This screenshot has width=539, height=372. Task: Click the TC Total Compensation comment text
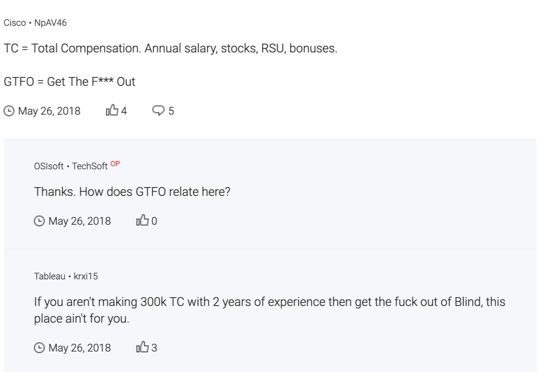click(x=171, y=49)
